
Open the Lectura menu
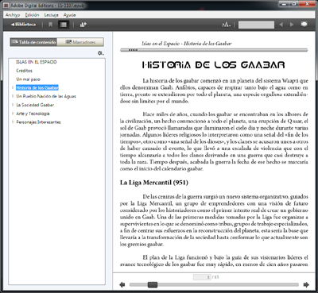pos(51,15)
